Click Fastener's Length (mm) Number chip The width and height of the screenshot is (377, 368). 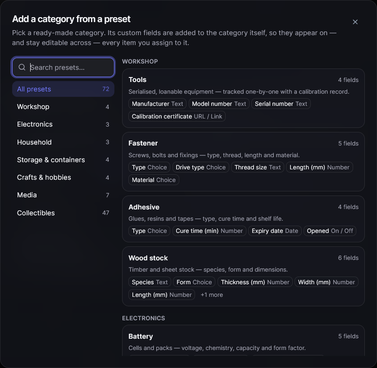click(319, 167)
